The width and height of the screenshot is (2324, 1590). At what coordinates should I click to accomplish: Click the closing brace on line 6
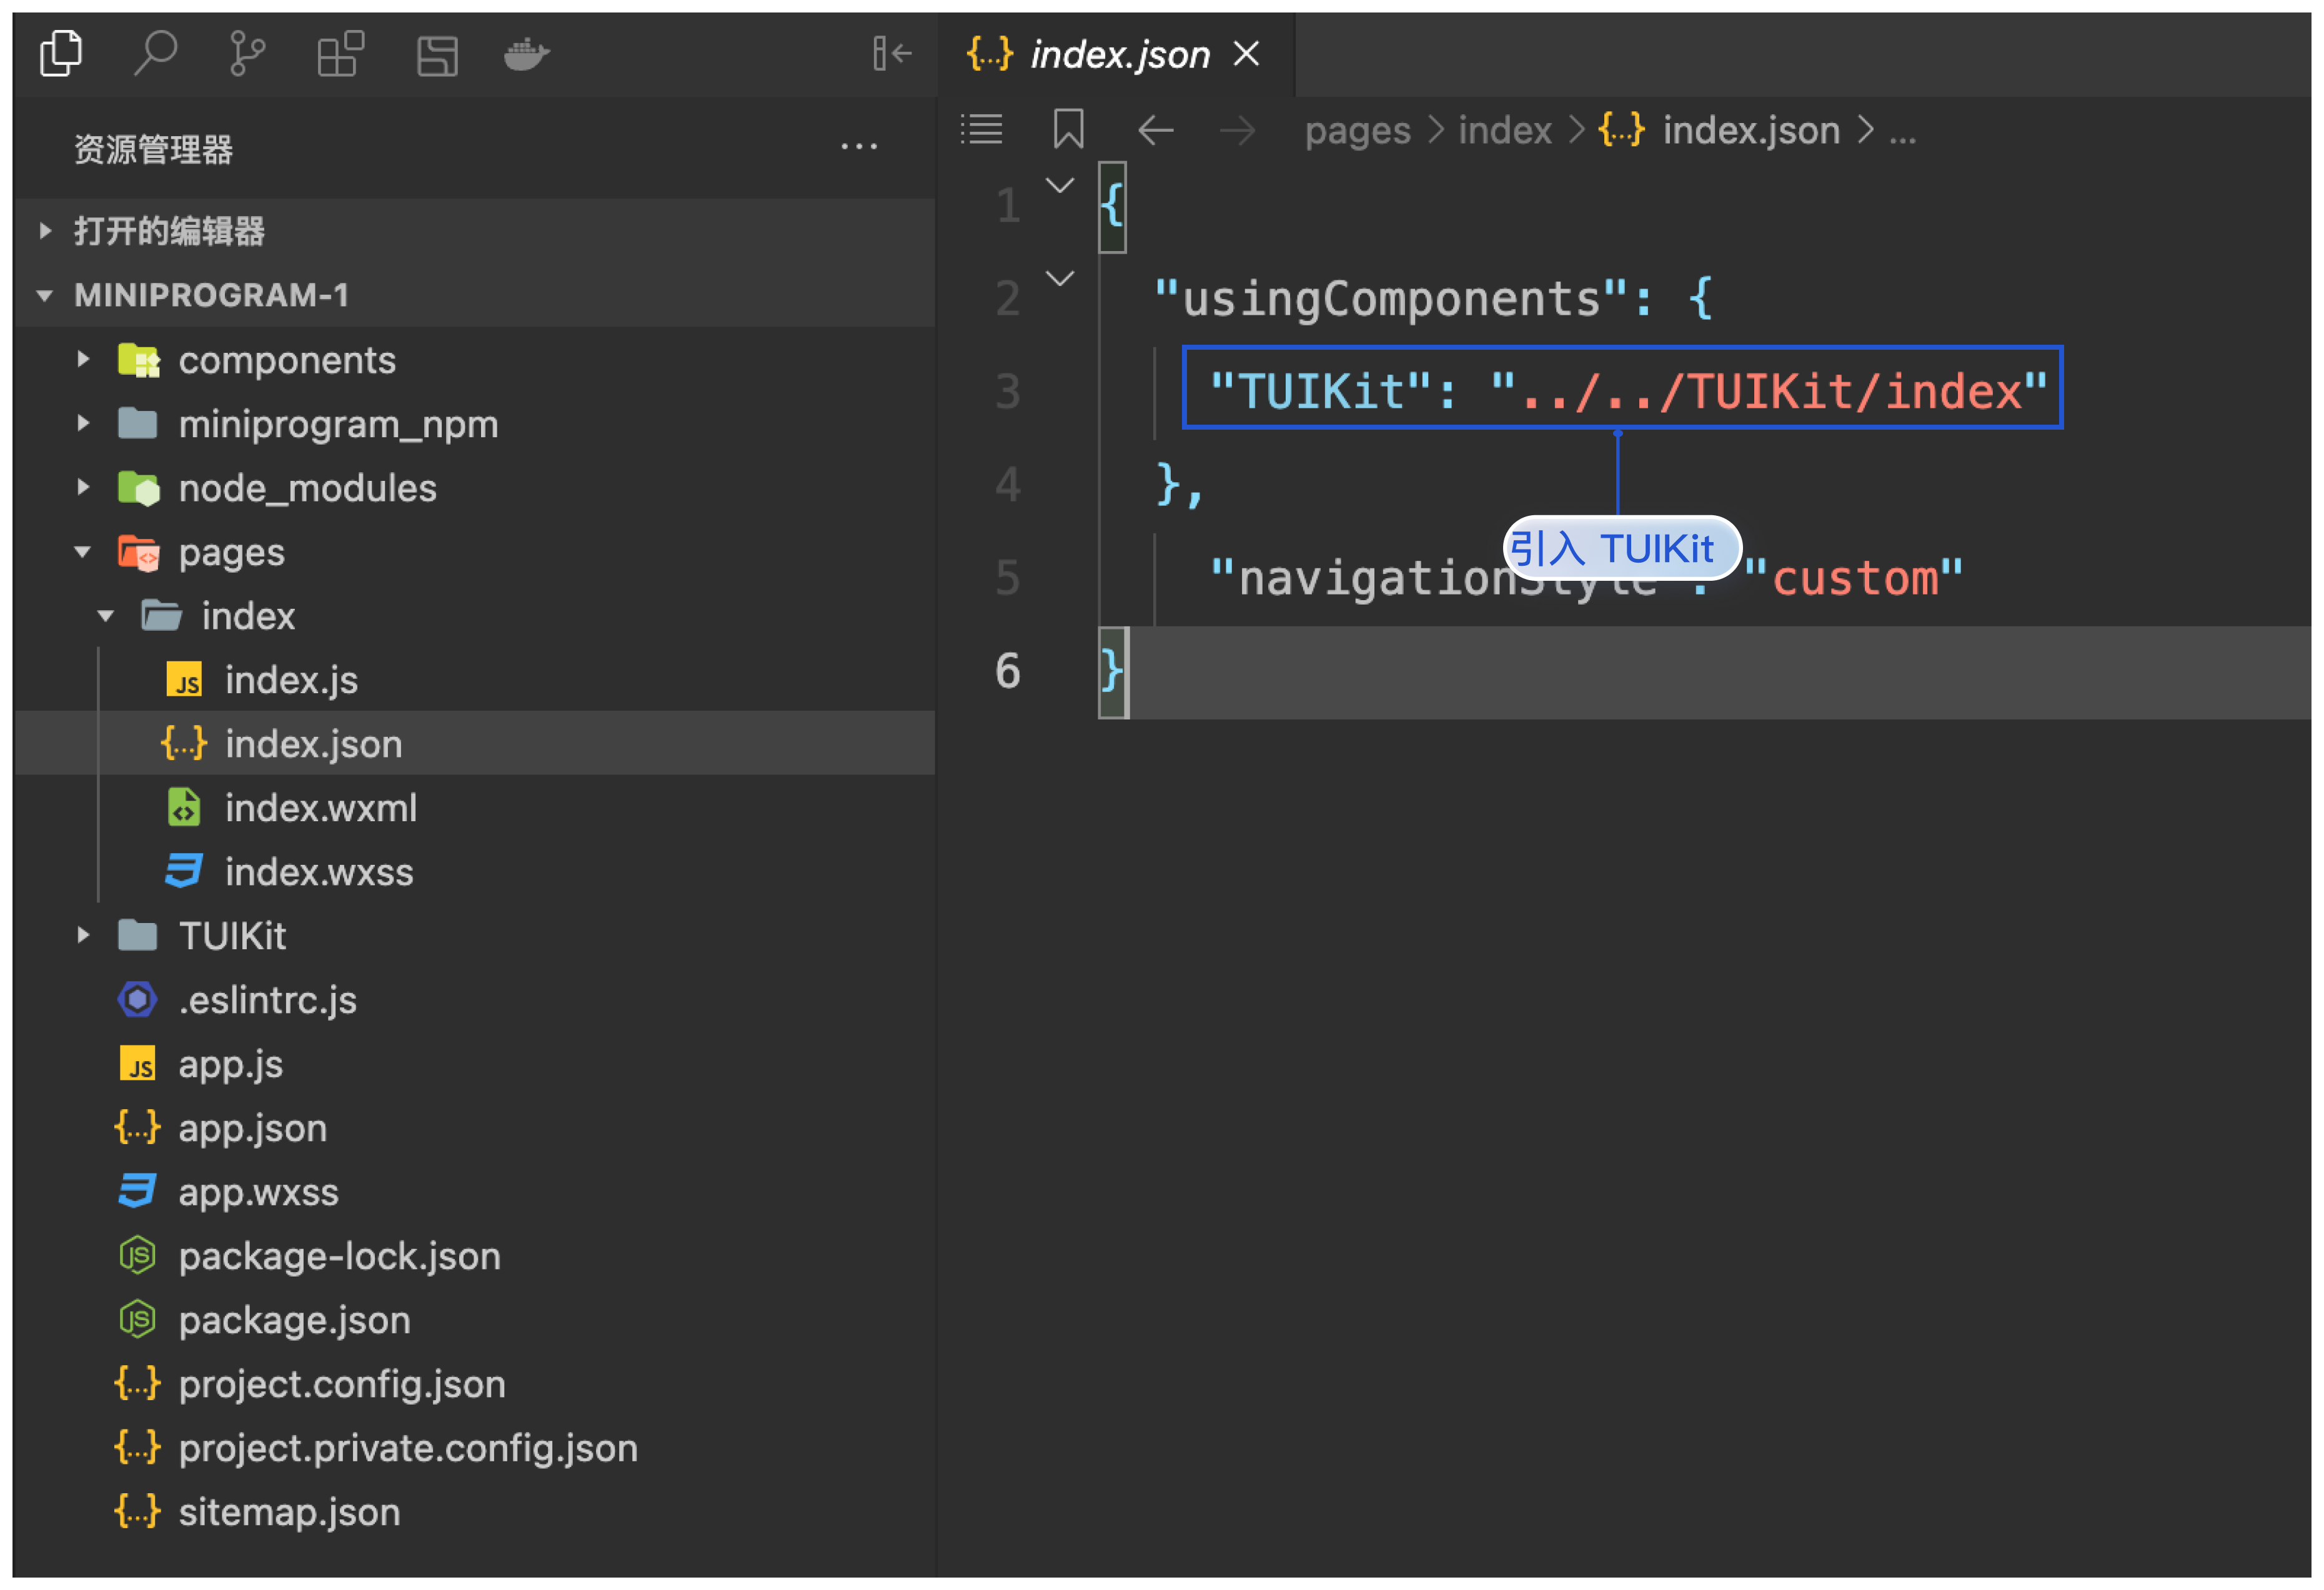(1111, 671)
